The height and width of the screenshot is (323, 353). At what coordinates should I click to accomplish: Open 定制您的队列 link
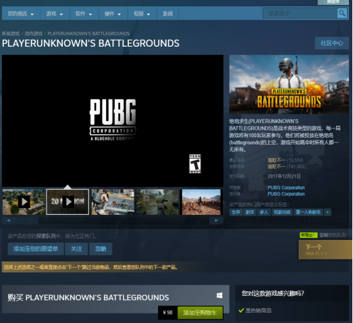tap(333, 235)
